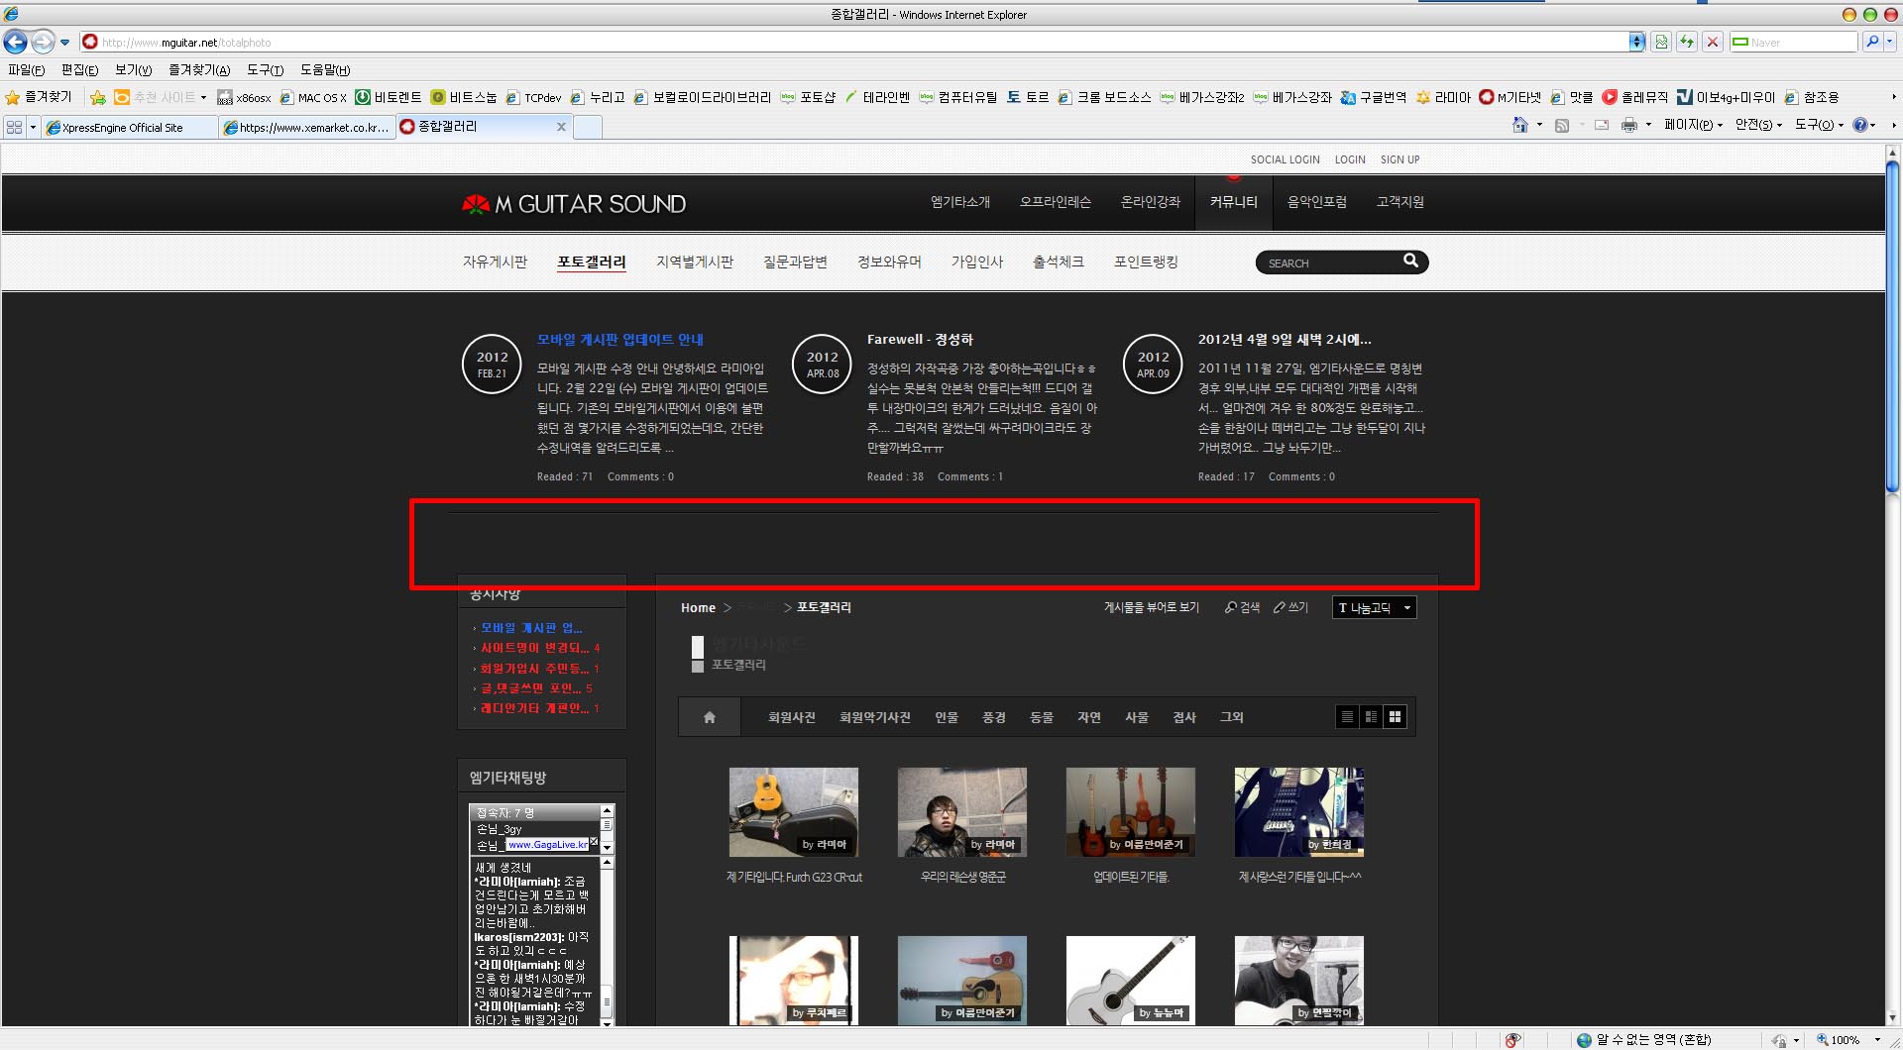This screenshot has height=1050, width=1903.
Task: Refresh the page with the green arrows icon
Action: (x=1687, y=42)
